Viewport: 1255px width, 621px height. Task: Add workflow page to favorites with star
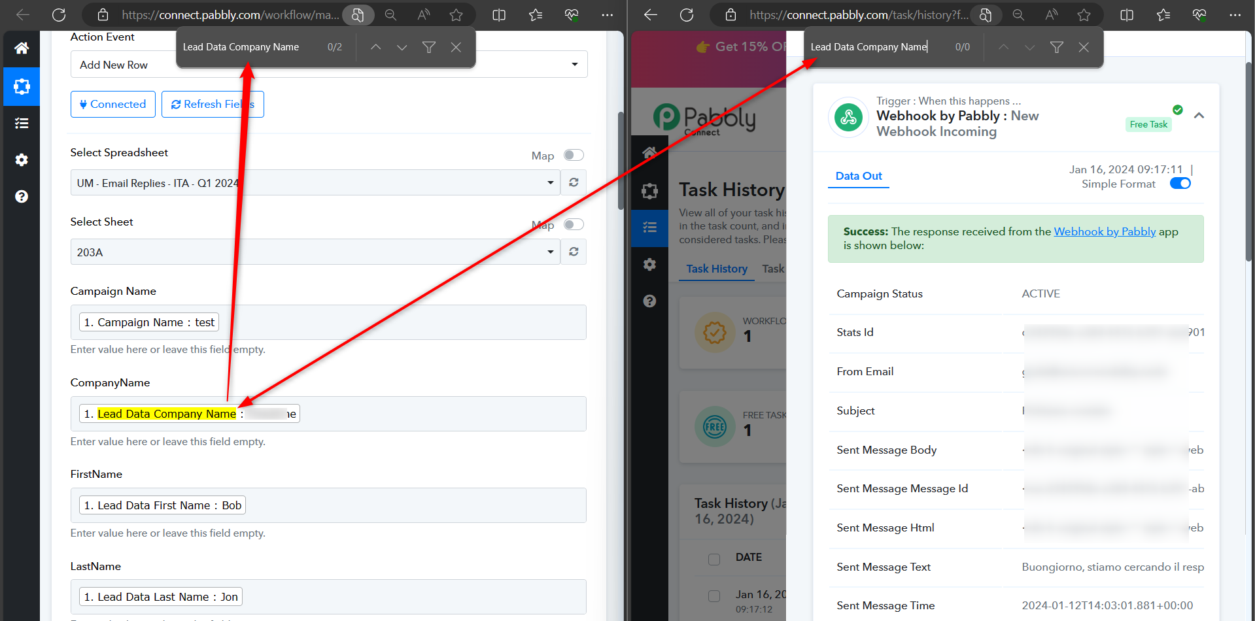[456, 14]
